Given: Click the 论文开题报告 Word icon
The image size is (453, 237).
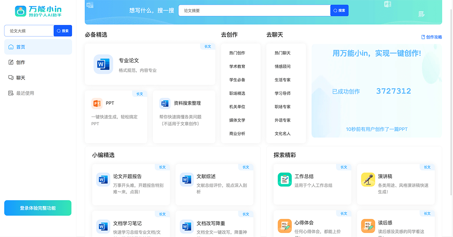Looking at the screenshot, I should pos(103,180).
